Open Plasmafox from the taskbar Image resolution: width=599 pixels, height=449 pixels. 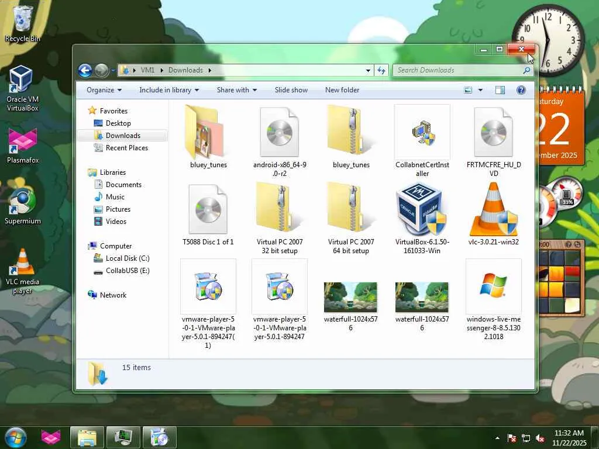(x=51, y=437)
